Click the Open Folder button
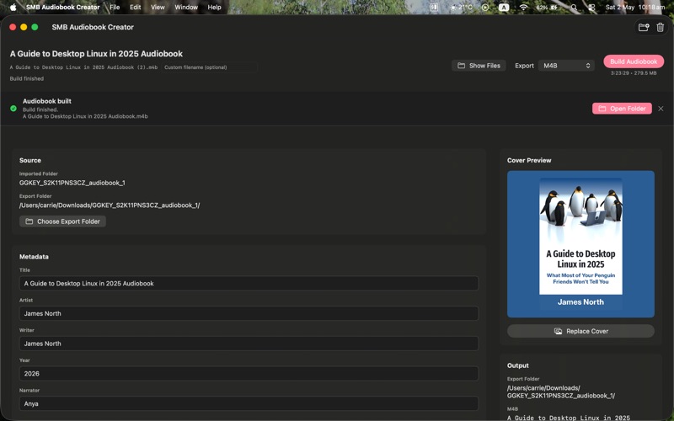Viewport: 674px width, 421px height. 622,109
